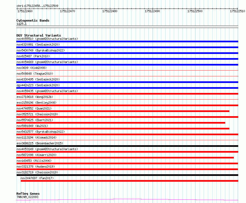
Task: Click esv2719618 (Wong2012b) label
Action: pyautogui.click(x=35, y=97)
